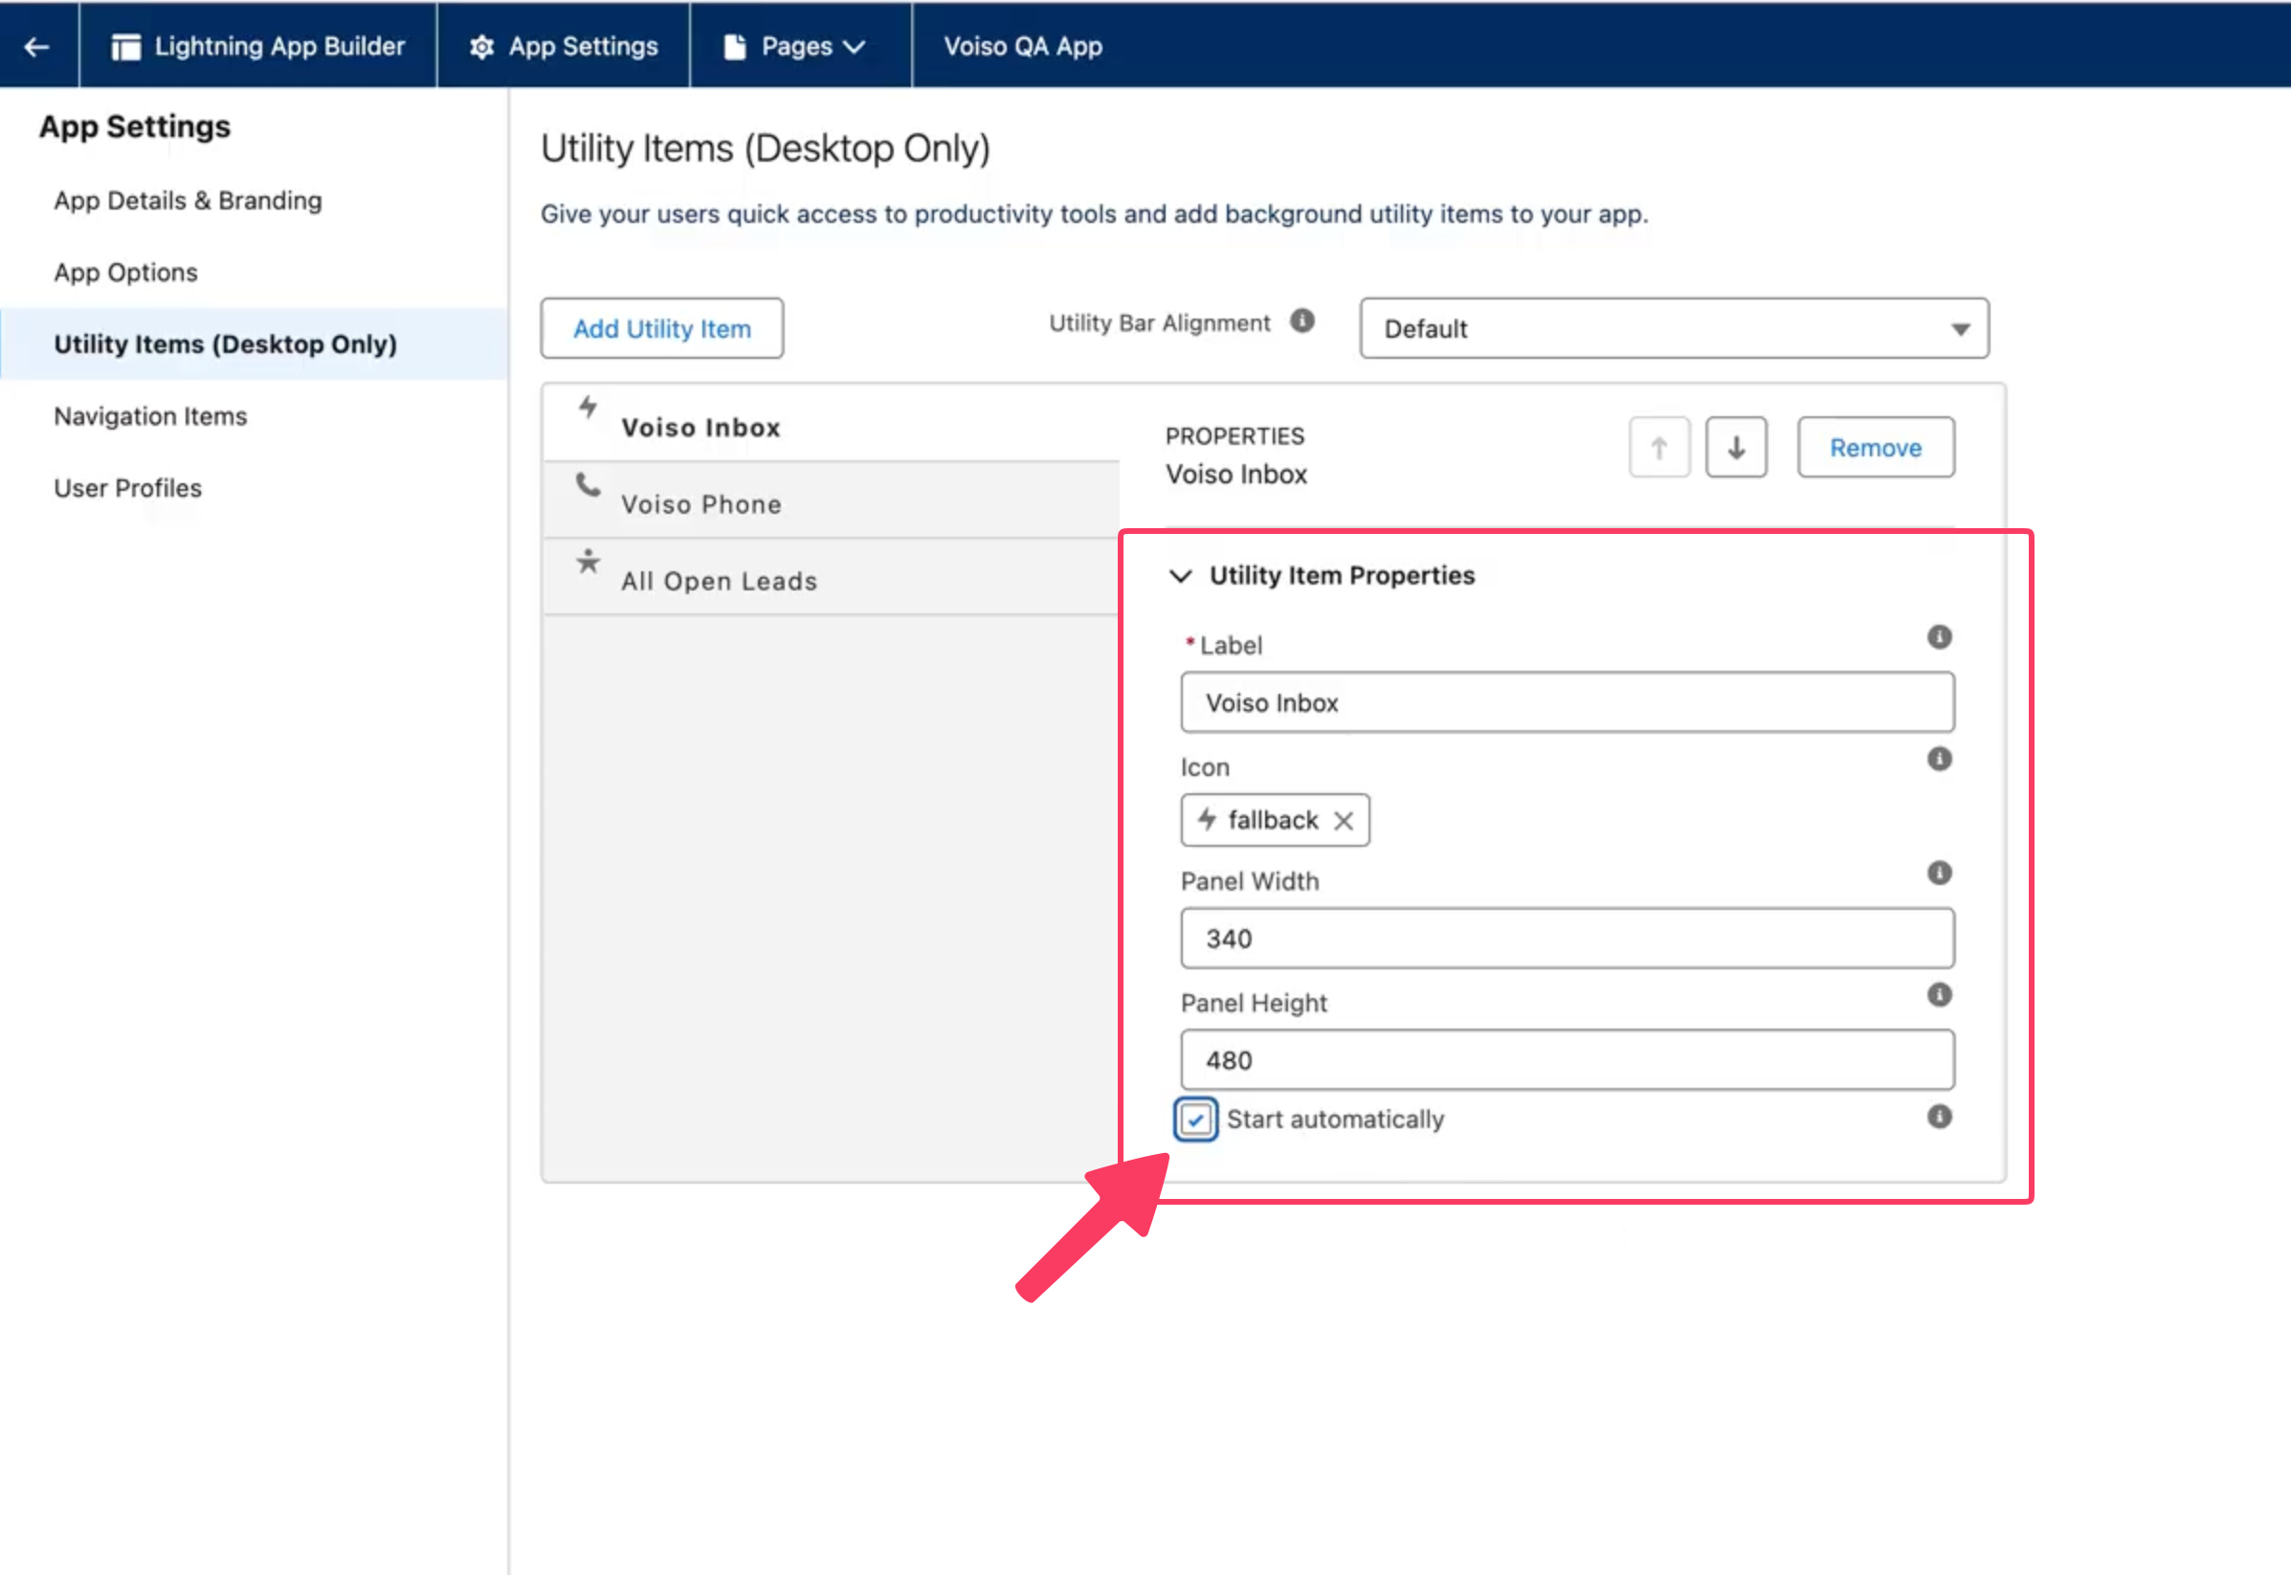The height and width of the screenshot is (1575, 2291).
Task: Open the Pages dropdown menu
Action: pos(800,46)
